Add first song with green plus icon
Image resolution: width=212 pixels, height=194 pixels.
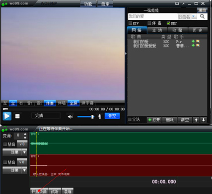[x=193, y=41]
